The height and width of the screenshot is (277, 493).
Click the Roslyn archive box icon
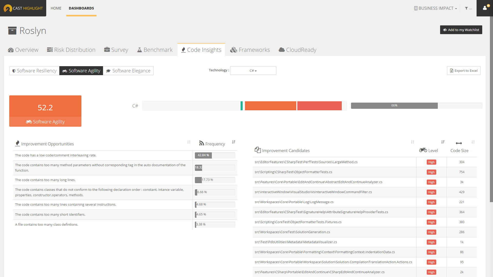pos(12,31)
